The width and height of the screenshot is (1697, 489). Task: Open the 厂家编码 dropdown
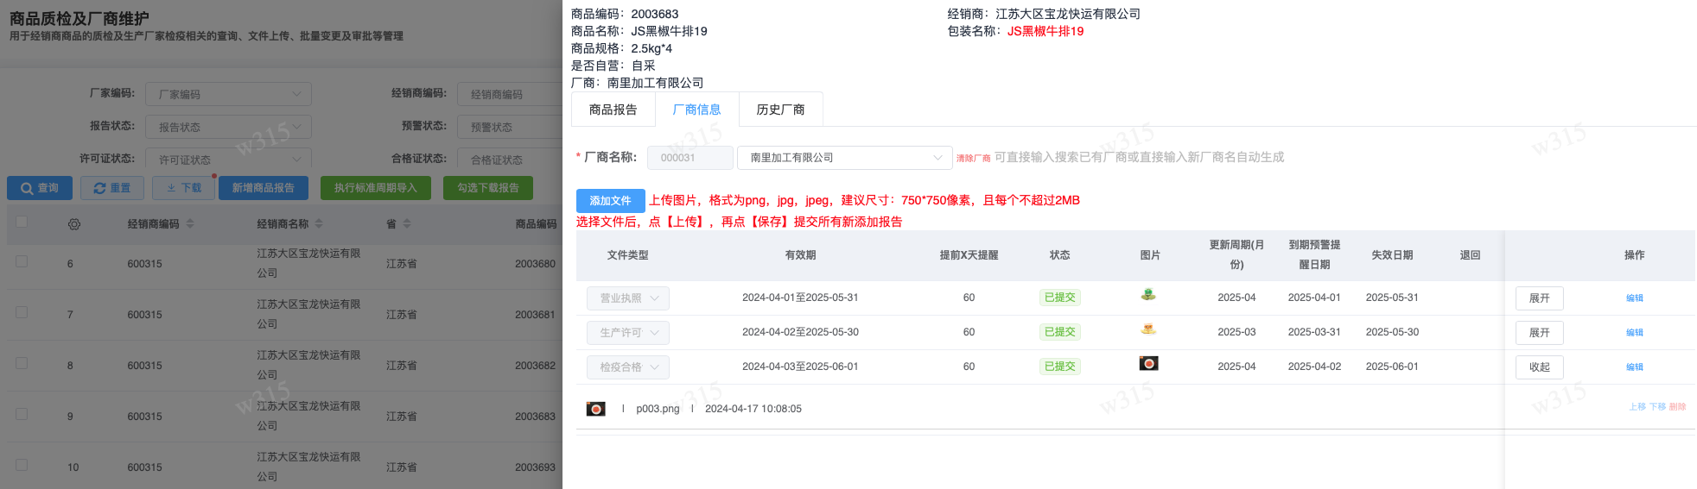point(228,94)
